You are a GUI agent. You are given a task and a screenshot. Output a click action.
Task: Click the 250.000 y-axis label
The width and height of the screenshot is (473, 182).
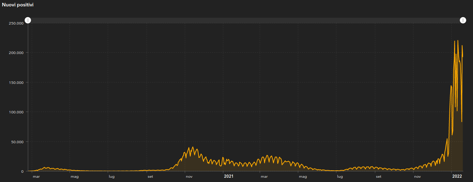point(16,23)
